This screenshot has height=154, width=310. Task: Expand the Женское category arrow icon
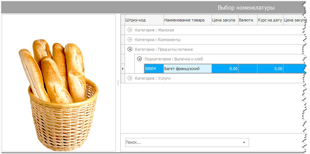130,30
